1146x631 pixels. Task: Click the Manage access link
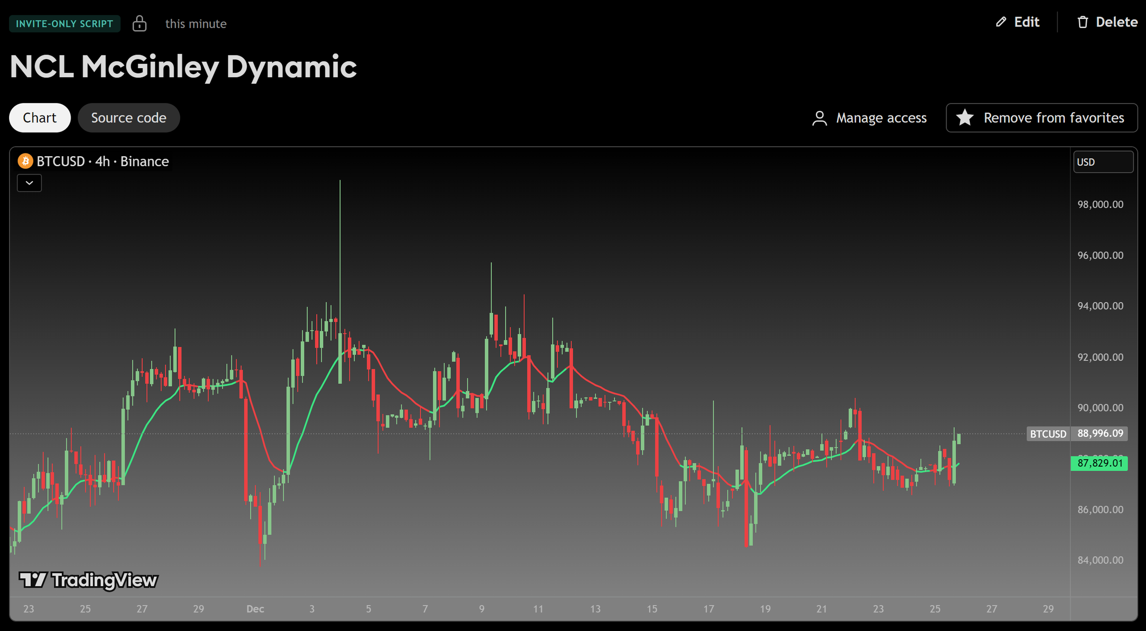coord(881,118)
